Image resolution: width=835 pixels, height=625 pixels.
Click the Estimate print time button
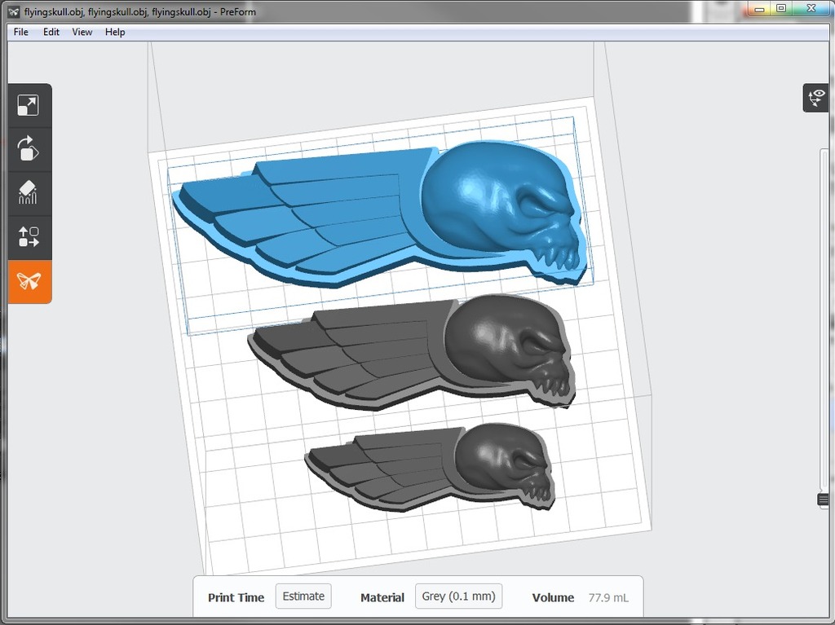[303, 596]
